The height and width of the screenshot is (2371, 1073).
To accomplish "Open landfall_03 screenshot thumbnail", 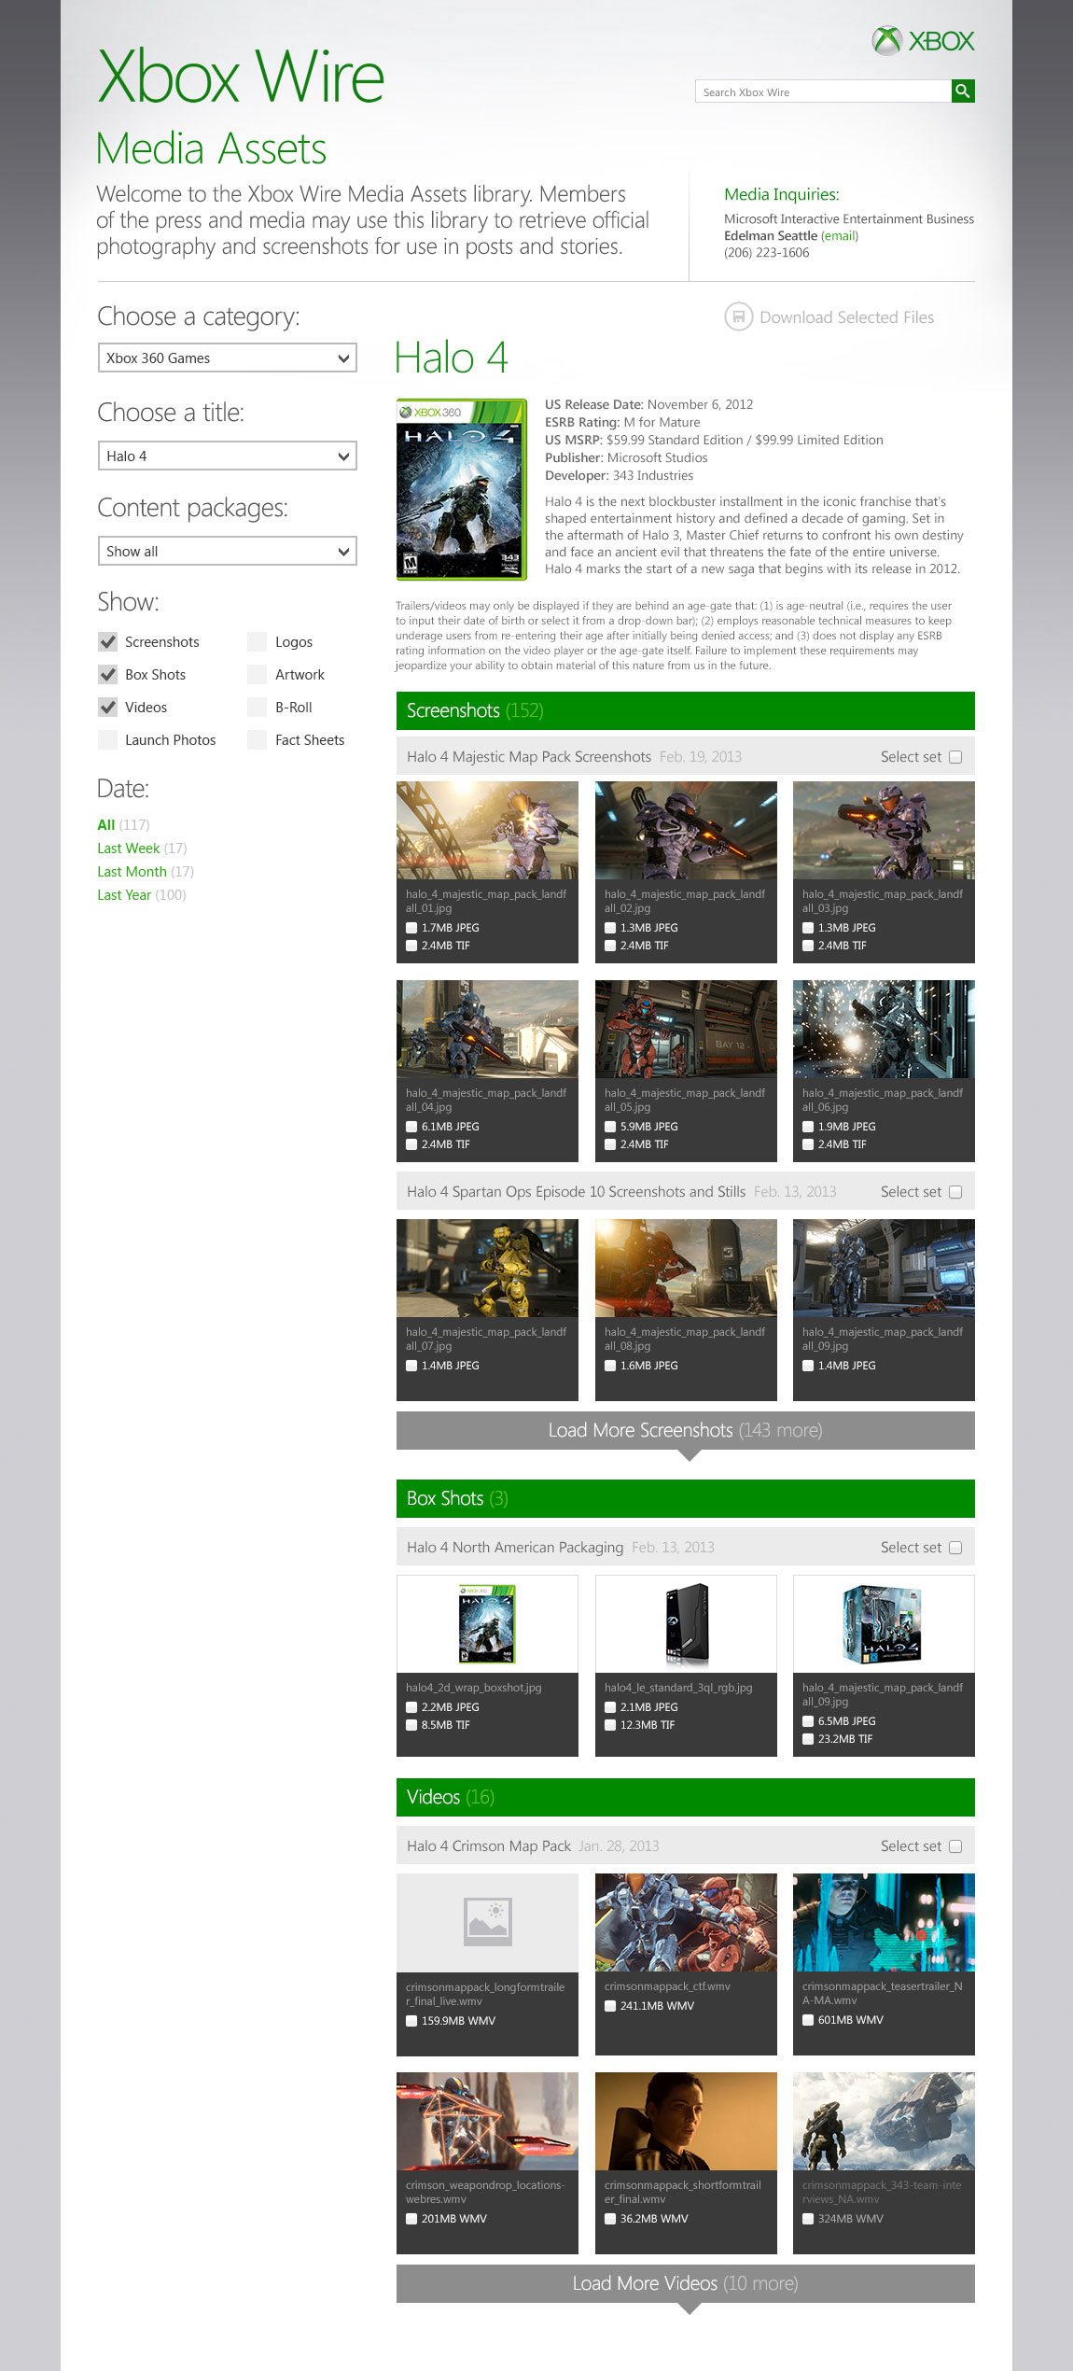I will pos(884,830).
